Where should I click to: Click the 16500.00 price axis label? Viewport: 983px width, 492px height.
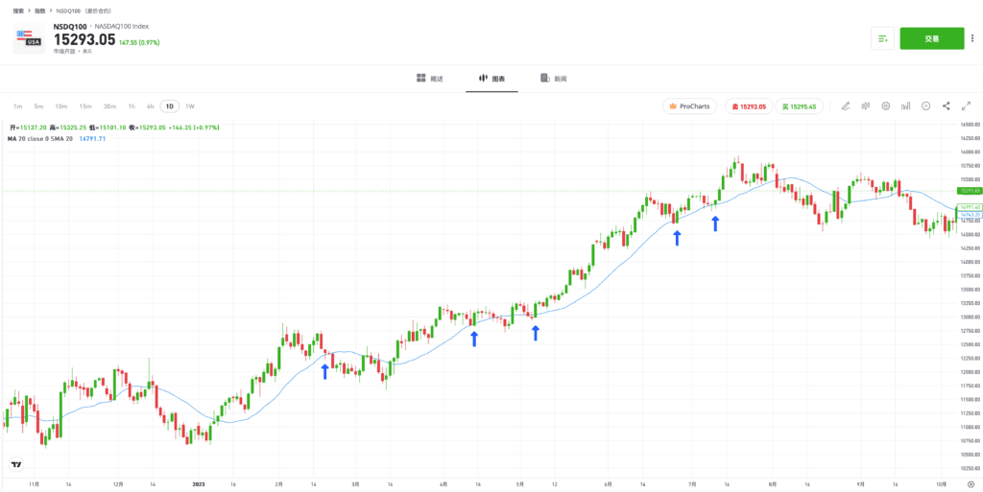pyautogui.click(x=971, y=125)
